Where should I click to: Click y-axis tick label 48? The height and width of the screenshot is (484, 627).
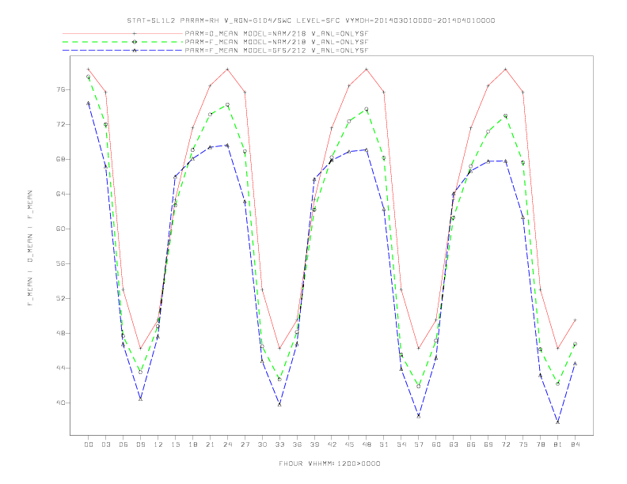coord(60,333)
